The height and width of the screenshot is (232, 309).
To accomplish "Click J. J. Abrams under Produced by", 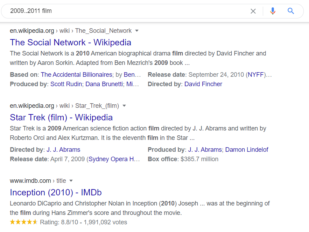I will point(205,150).
